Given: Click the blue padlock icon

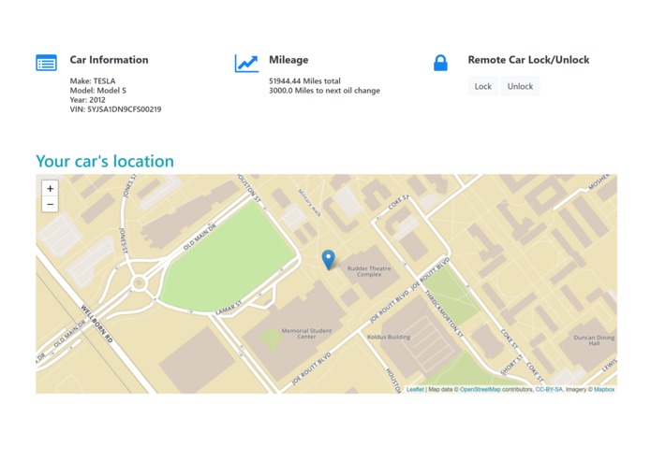Looking at the screenshot, I should [x=440, y=63].
